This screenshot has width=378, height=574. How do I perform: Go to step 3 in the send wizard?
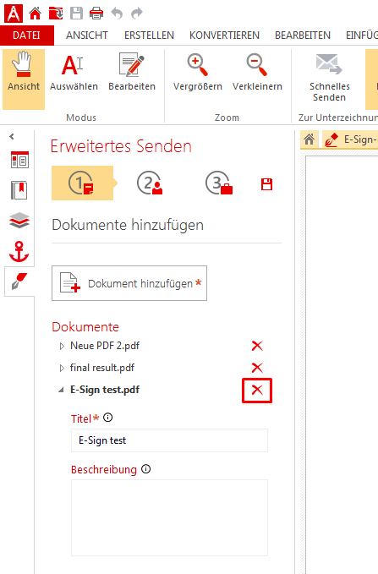point(219,183)
